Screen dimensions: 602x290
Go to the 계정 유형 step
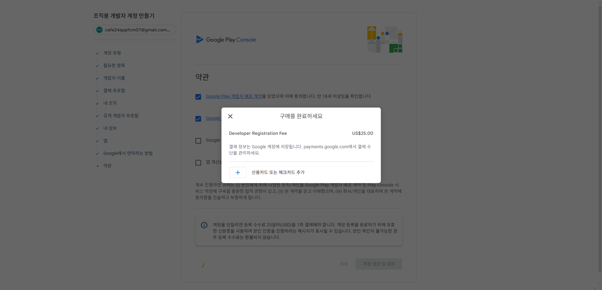[x=112, y=53]
